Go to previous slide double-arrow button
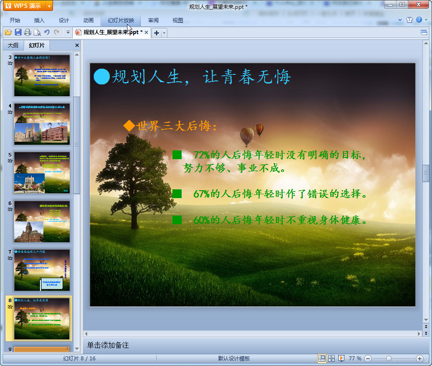 pos(426,326)
